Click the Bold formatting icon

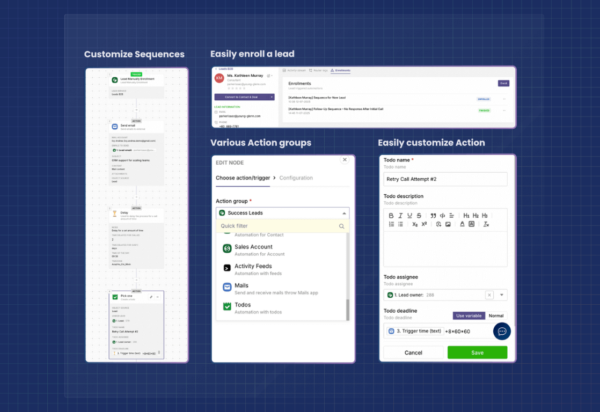click(x=391, y=216)
